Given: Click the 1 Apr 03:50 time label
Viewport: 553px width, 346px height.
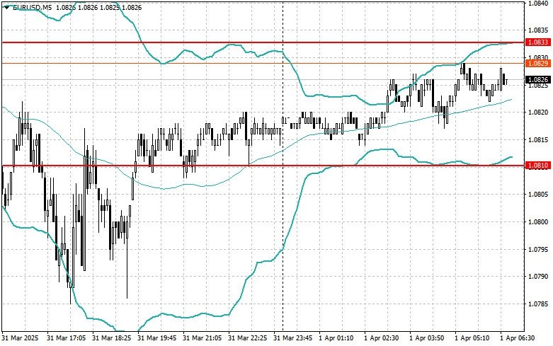Looking at the screenshot, I should coord(427,338).
